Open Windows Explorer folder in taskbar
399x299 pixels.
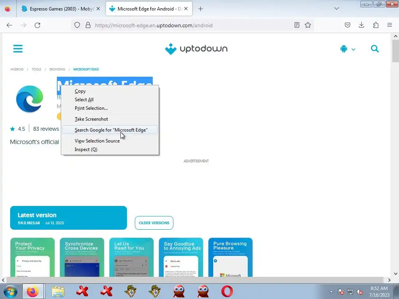click(58, 291)
